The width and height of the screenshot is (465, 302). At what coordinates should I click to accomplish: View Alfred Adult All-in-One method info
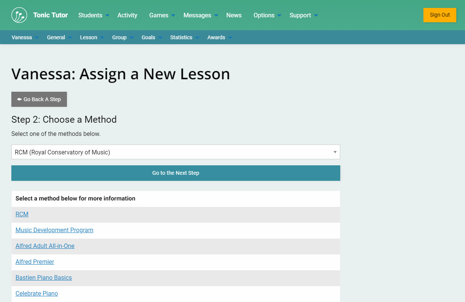pos(45,246)
